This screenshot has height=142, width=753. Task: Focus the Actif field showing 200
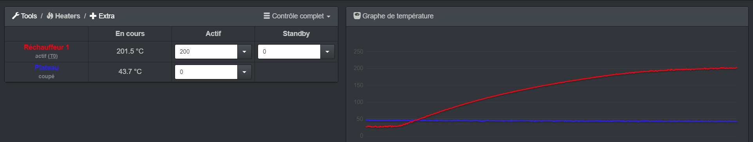click(206, 52)
